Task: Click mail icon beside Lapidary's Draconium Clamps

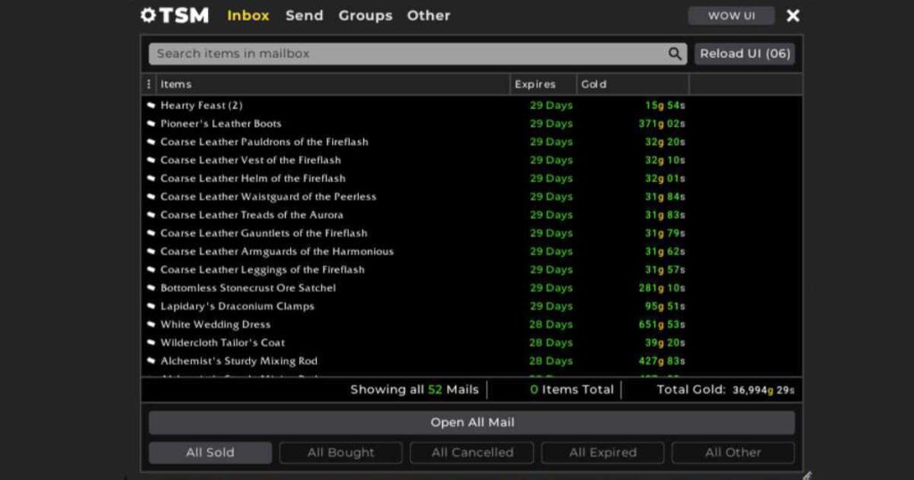Action: [x=151, y=306]
